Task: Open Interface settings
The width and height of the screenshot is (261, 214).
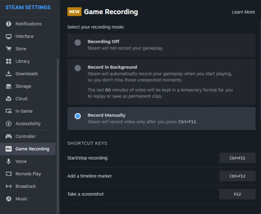Action: (x=28, y=36)
